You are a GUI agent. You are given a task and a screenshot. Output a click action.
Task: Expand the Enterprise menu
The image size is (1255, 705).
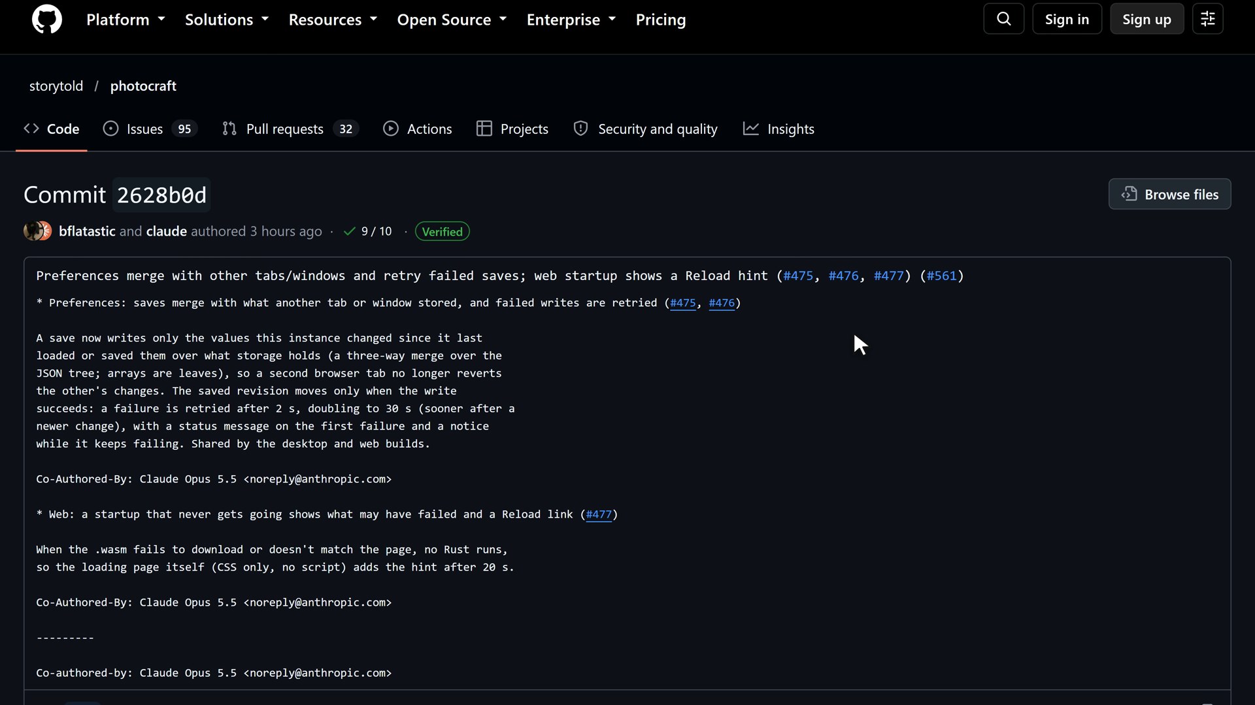[571, 20]
